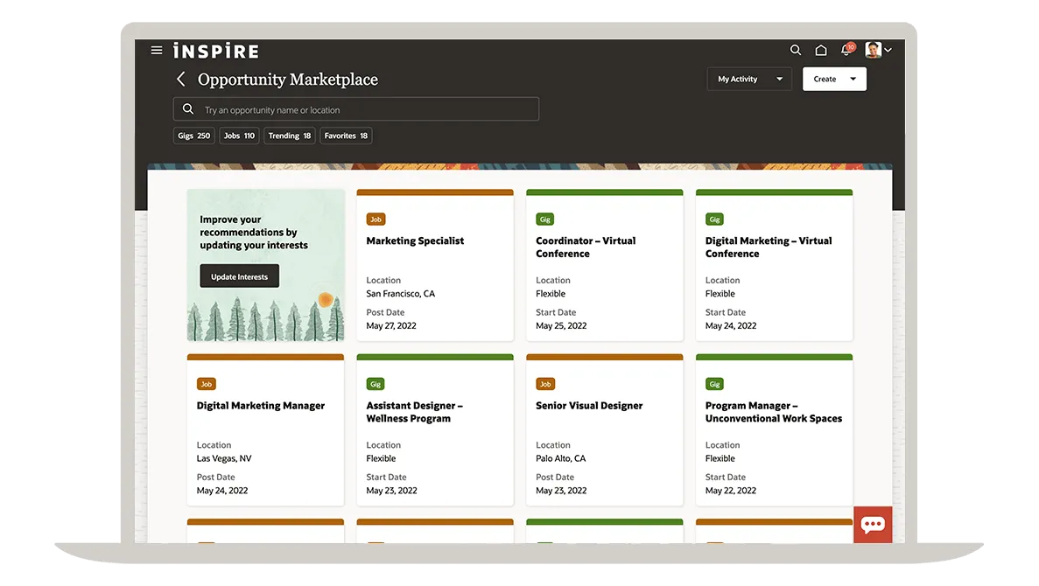Click the opportunity name or location search field
The height and width of the screenshot is (586, 1039).
point(356,109)
